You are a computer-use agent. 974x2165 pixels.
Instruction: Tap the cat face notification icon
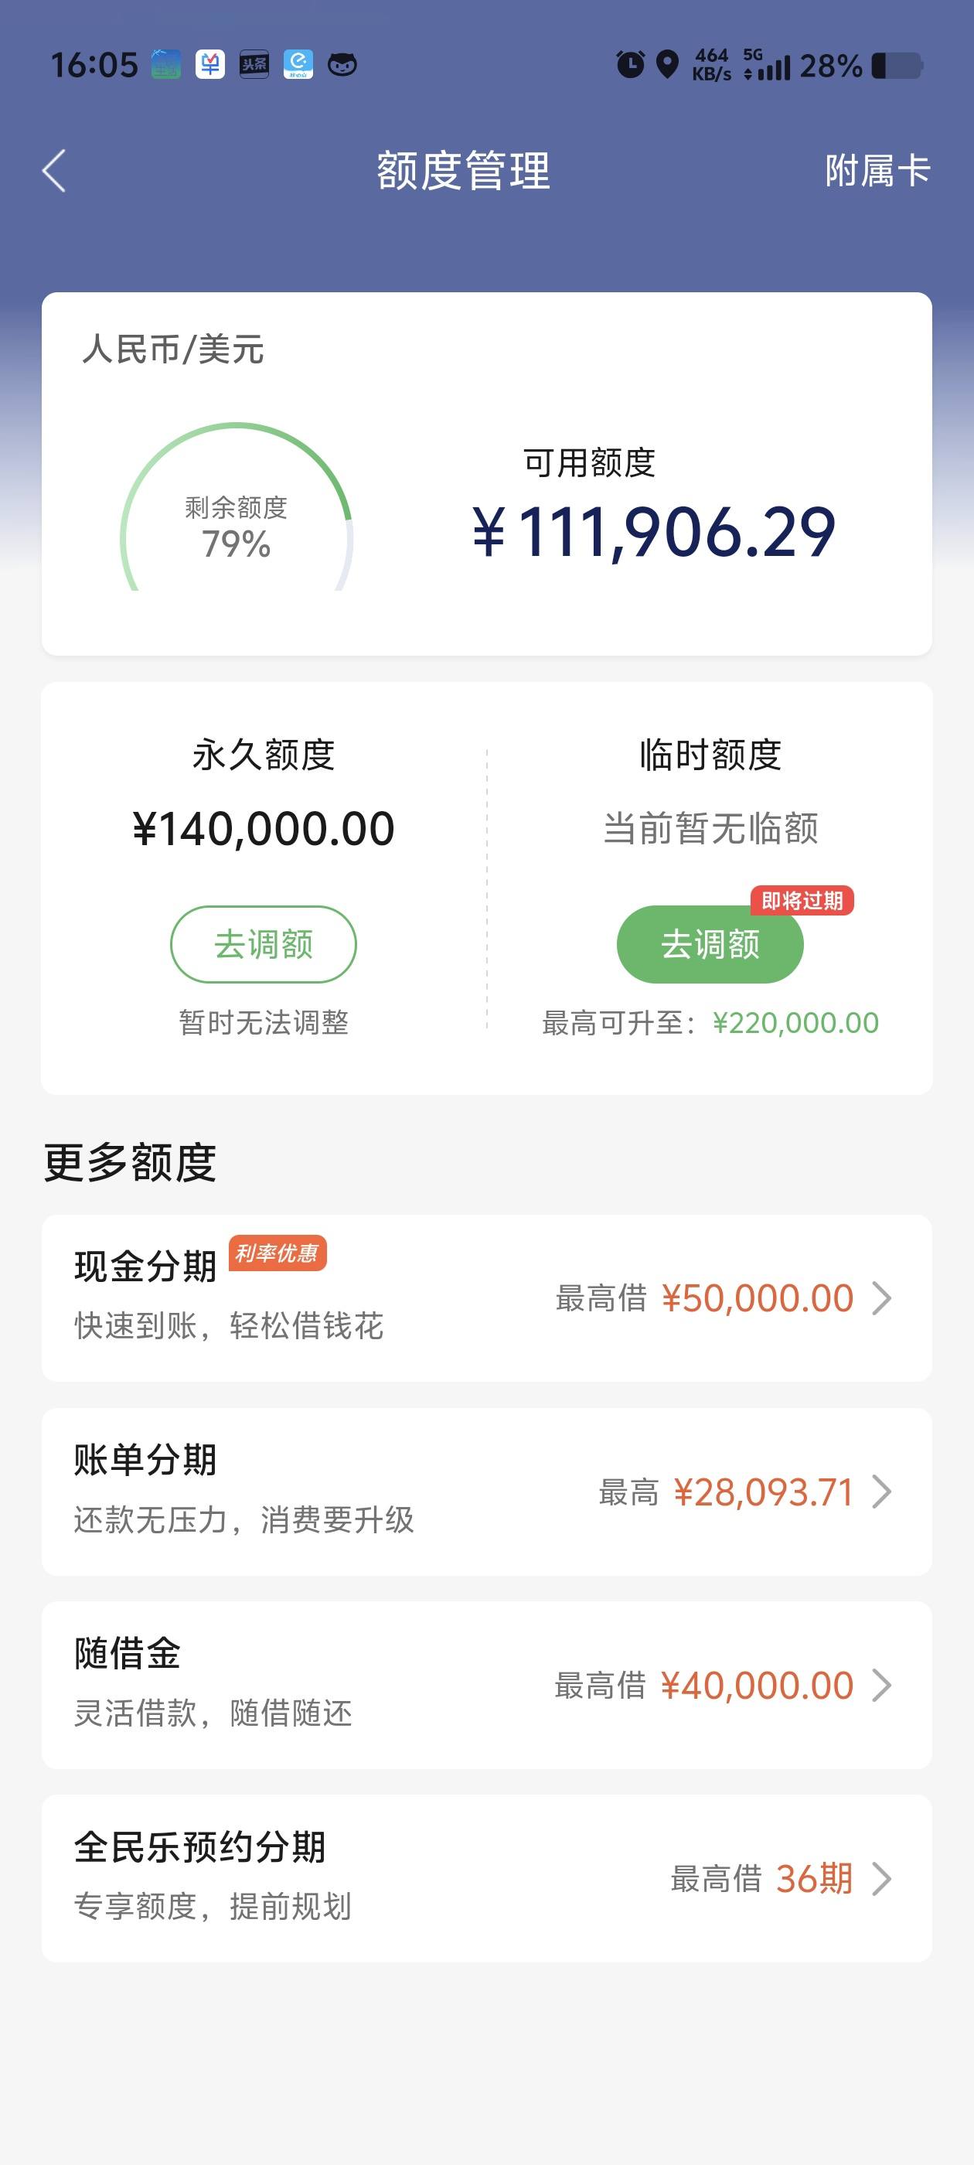click(x=342, y=65)
